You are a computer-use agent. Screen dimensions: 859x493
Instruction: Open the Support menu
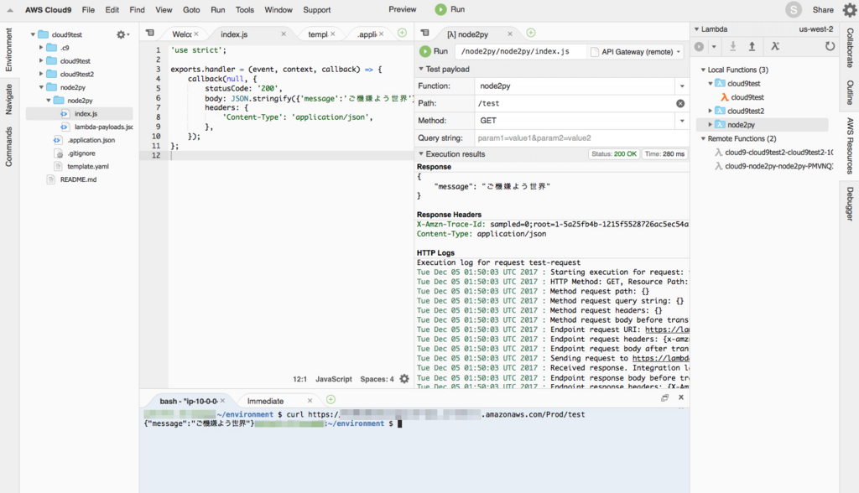pyautogui.click(x=316, y=10)
